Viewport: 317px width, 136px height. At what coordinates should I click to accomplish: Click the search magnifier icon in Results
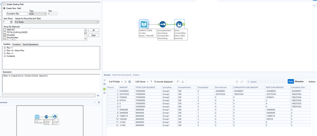click(x=248, y=82)
